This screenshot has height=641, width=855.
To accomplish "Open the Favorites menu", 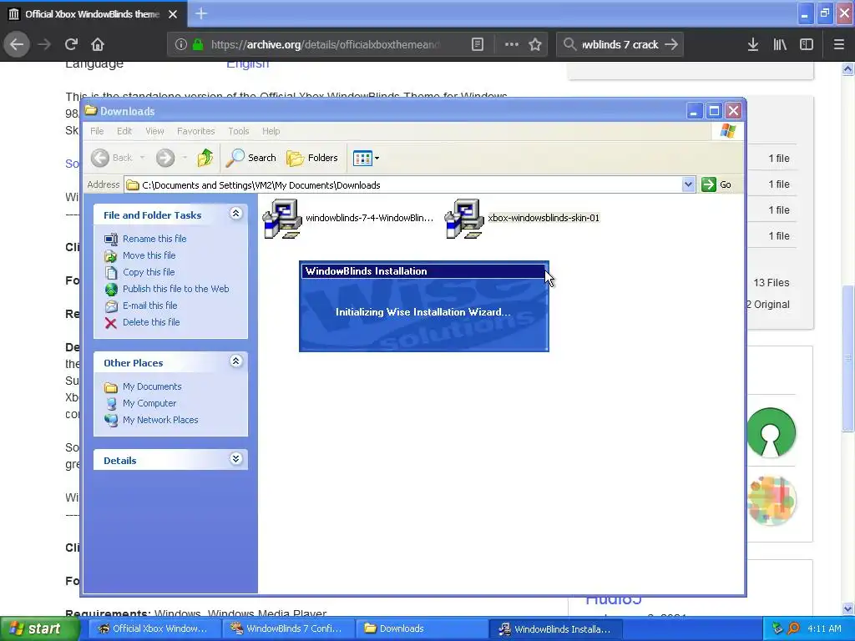I will [x=195, y=131].
